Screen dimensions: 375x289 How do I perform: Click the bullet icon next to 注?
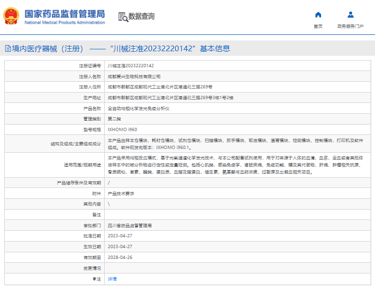coord(93,279)
